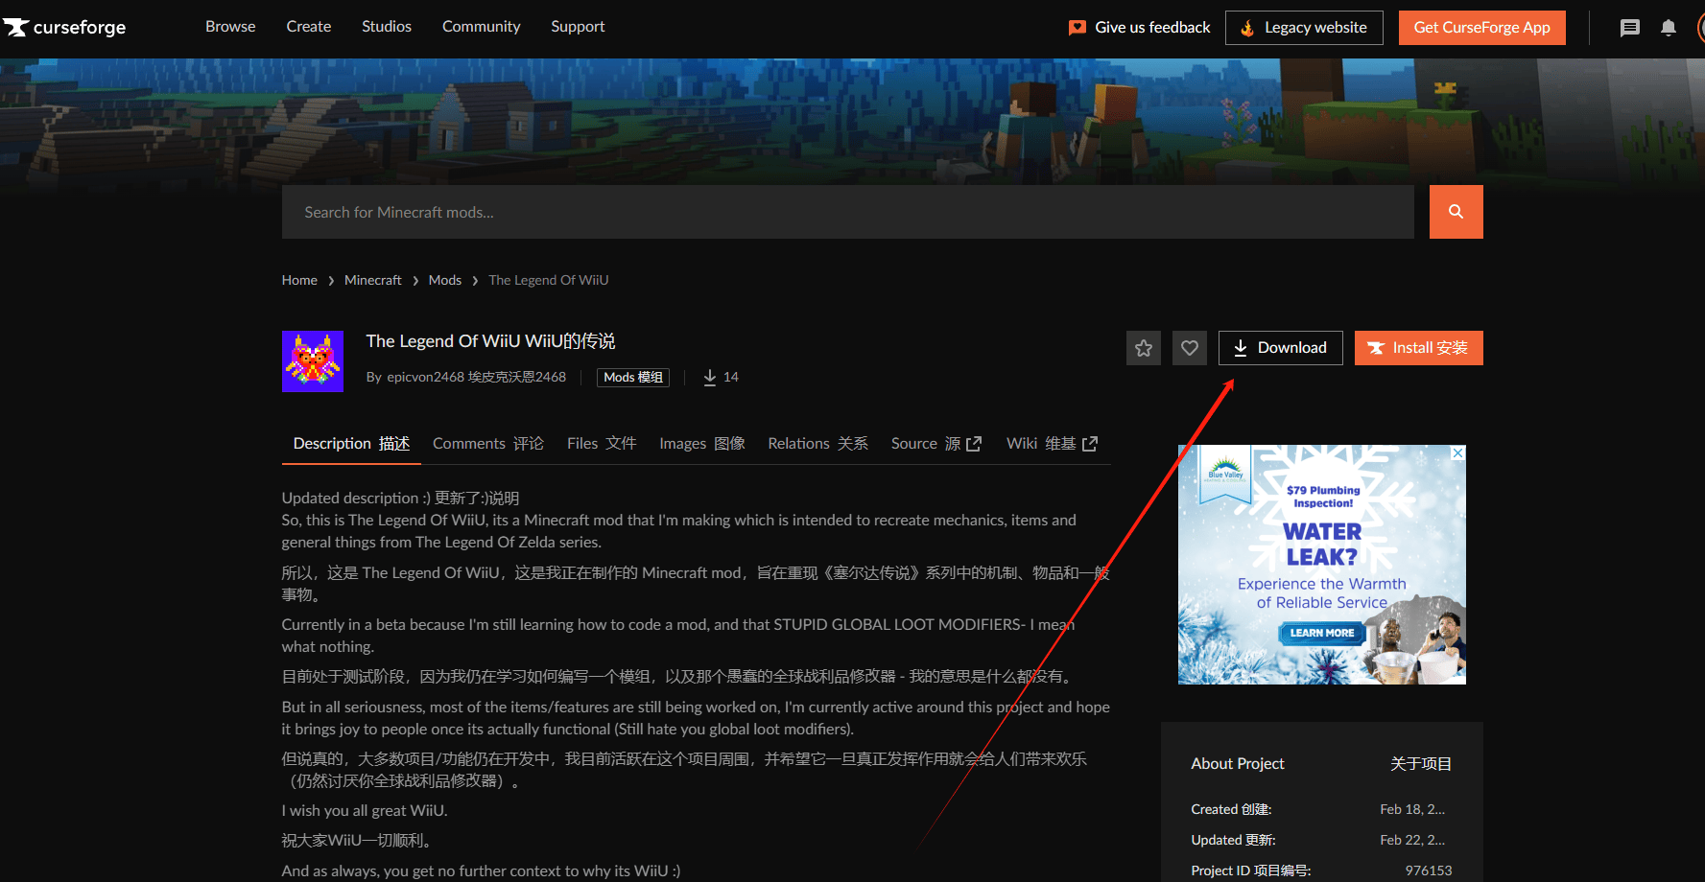Open the Source external link tab
1705x882 pixels.
point(935,444)
